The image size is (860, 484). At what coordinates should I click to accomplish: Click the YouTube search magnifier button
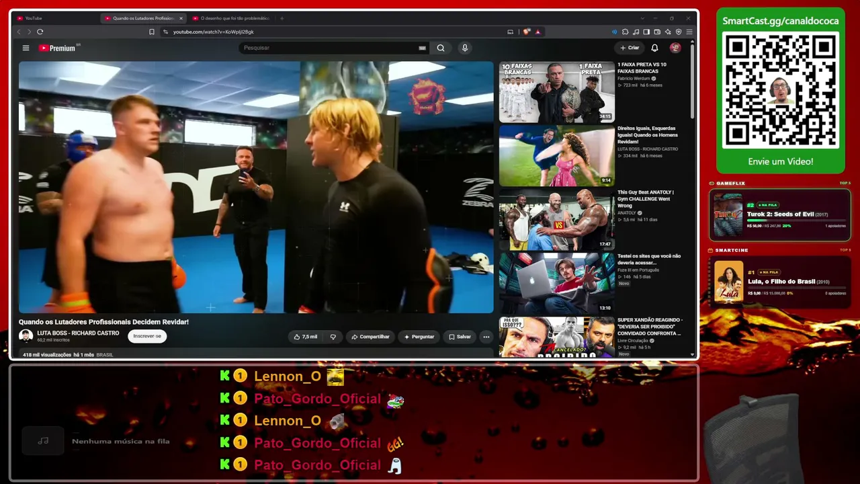[441, 48]
